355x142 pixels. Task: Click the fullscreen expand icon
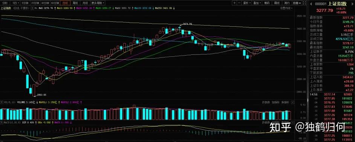(305, 3)
